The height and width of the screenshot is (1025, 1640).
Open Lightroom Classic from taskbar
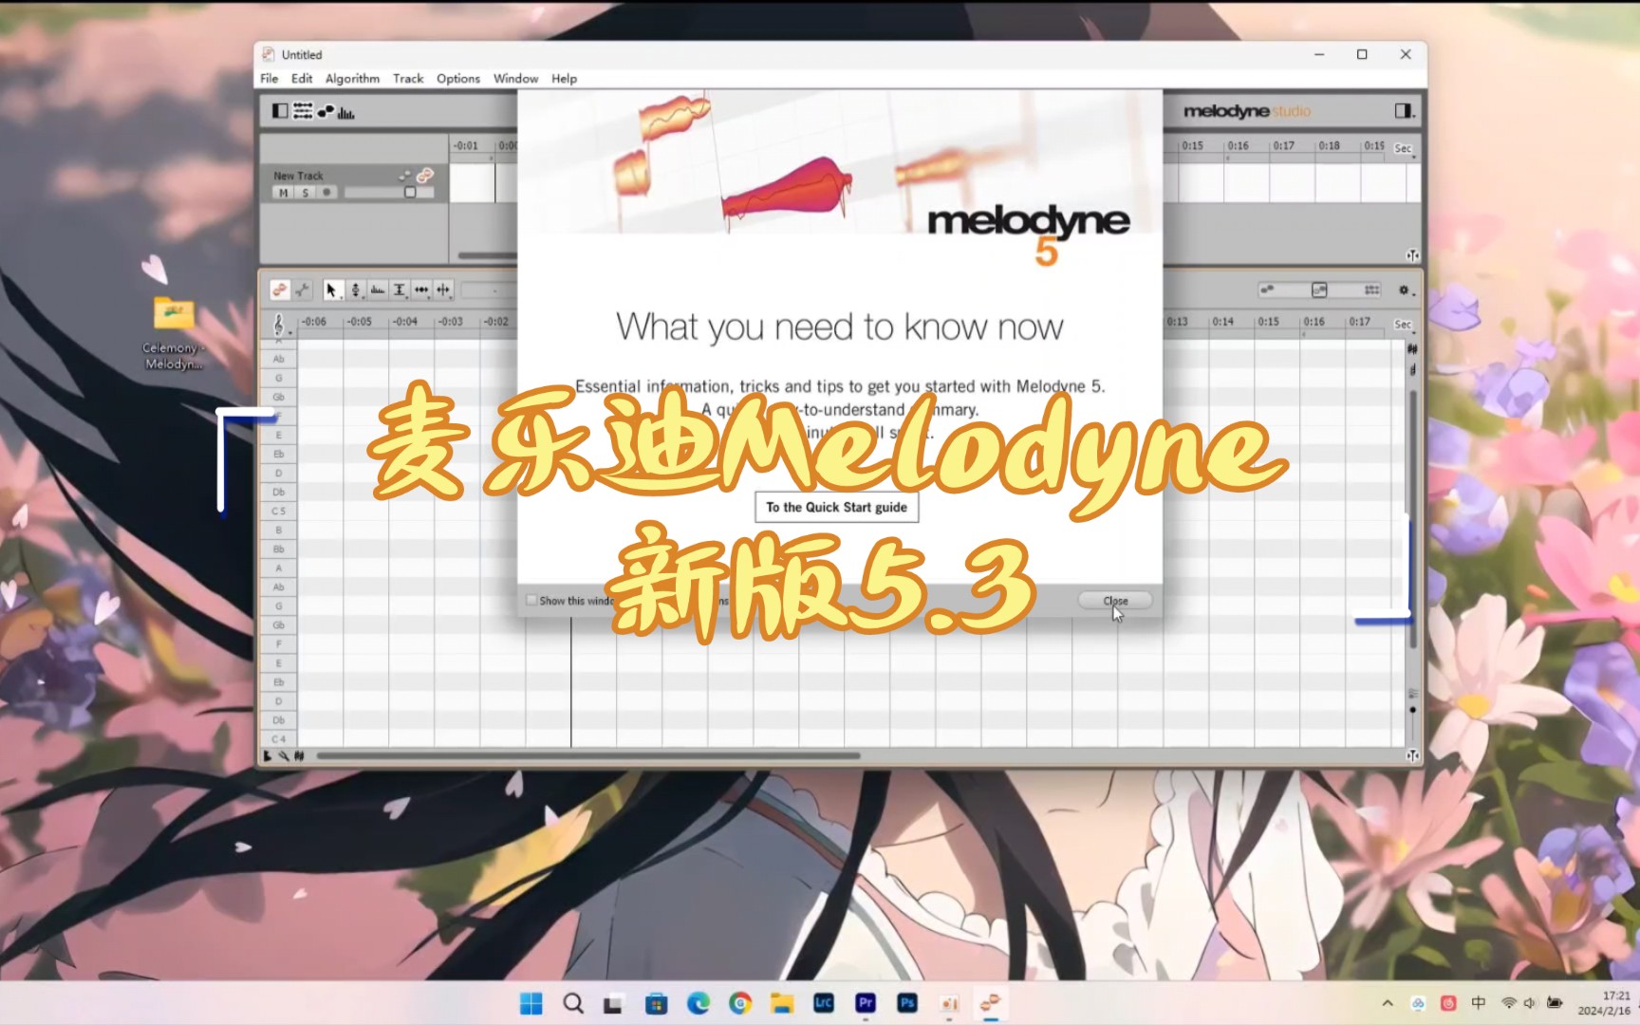tap(824, 1003)
